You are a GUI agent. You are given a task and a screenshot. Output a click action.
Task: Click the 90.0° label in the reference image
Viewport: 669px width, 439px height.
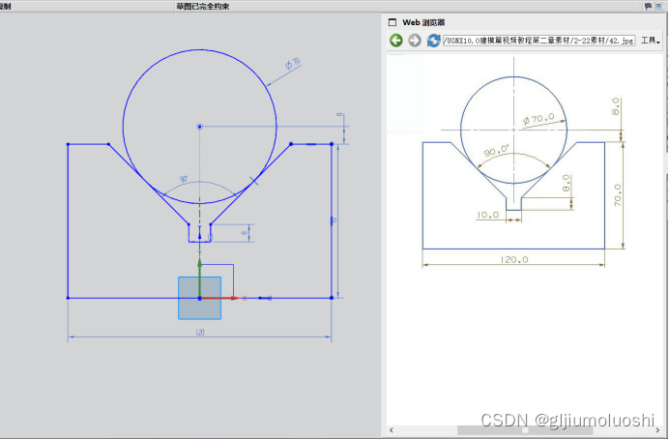click(497, 151)
